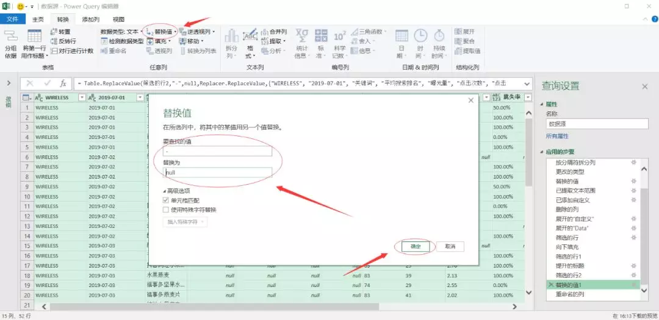Click the 时间 (Time) clock icon
This screenshot has height=320, width=659.
tap(420, 36)
